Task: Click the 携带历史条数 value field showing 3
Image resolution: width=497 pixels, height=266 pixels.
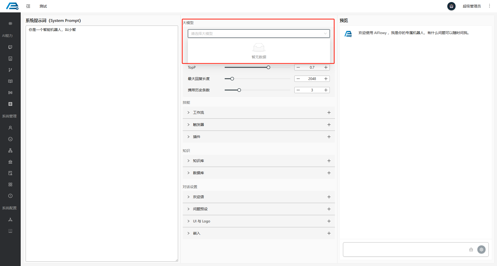Action: pyautogui.click(x=312, y=90)
